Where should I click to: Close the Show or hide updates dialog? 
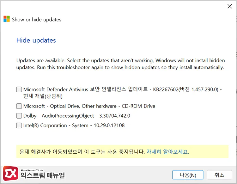pos(230,6)
